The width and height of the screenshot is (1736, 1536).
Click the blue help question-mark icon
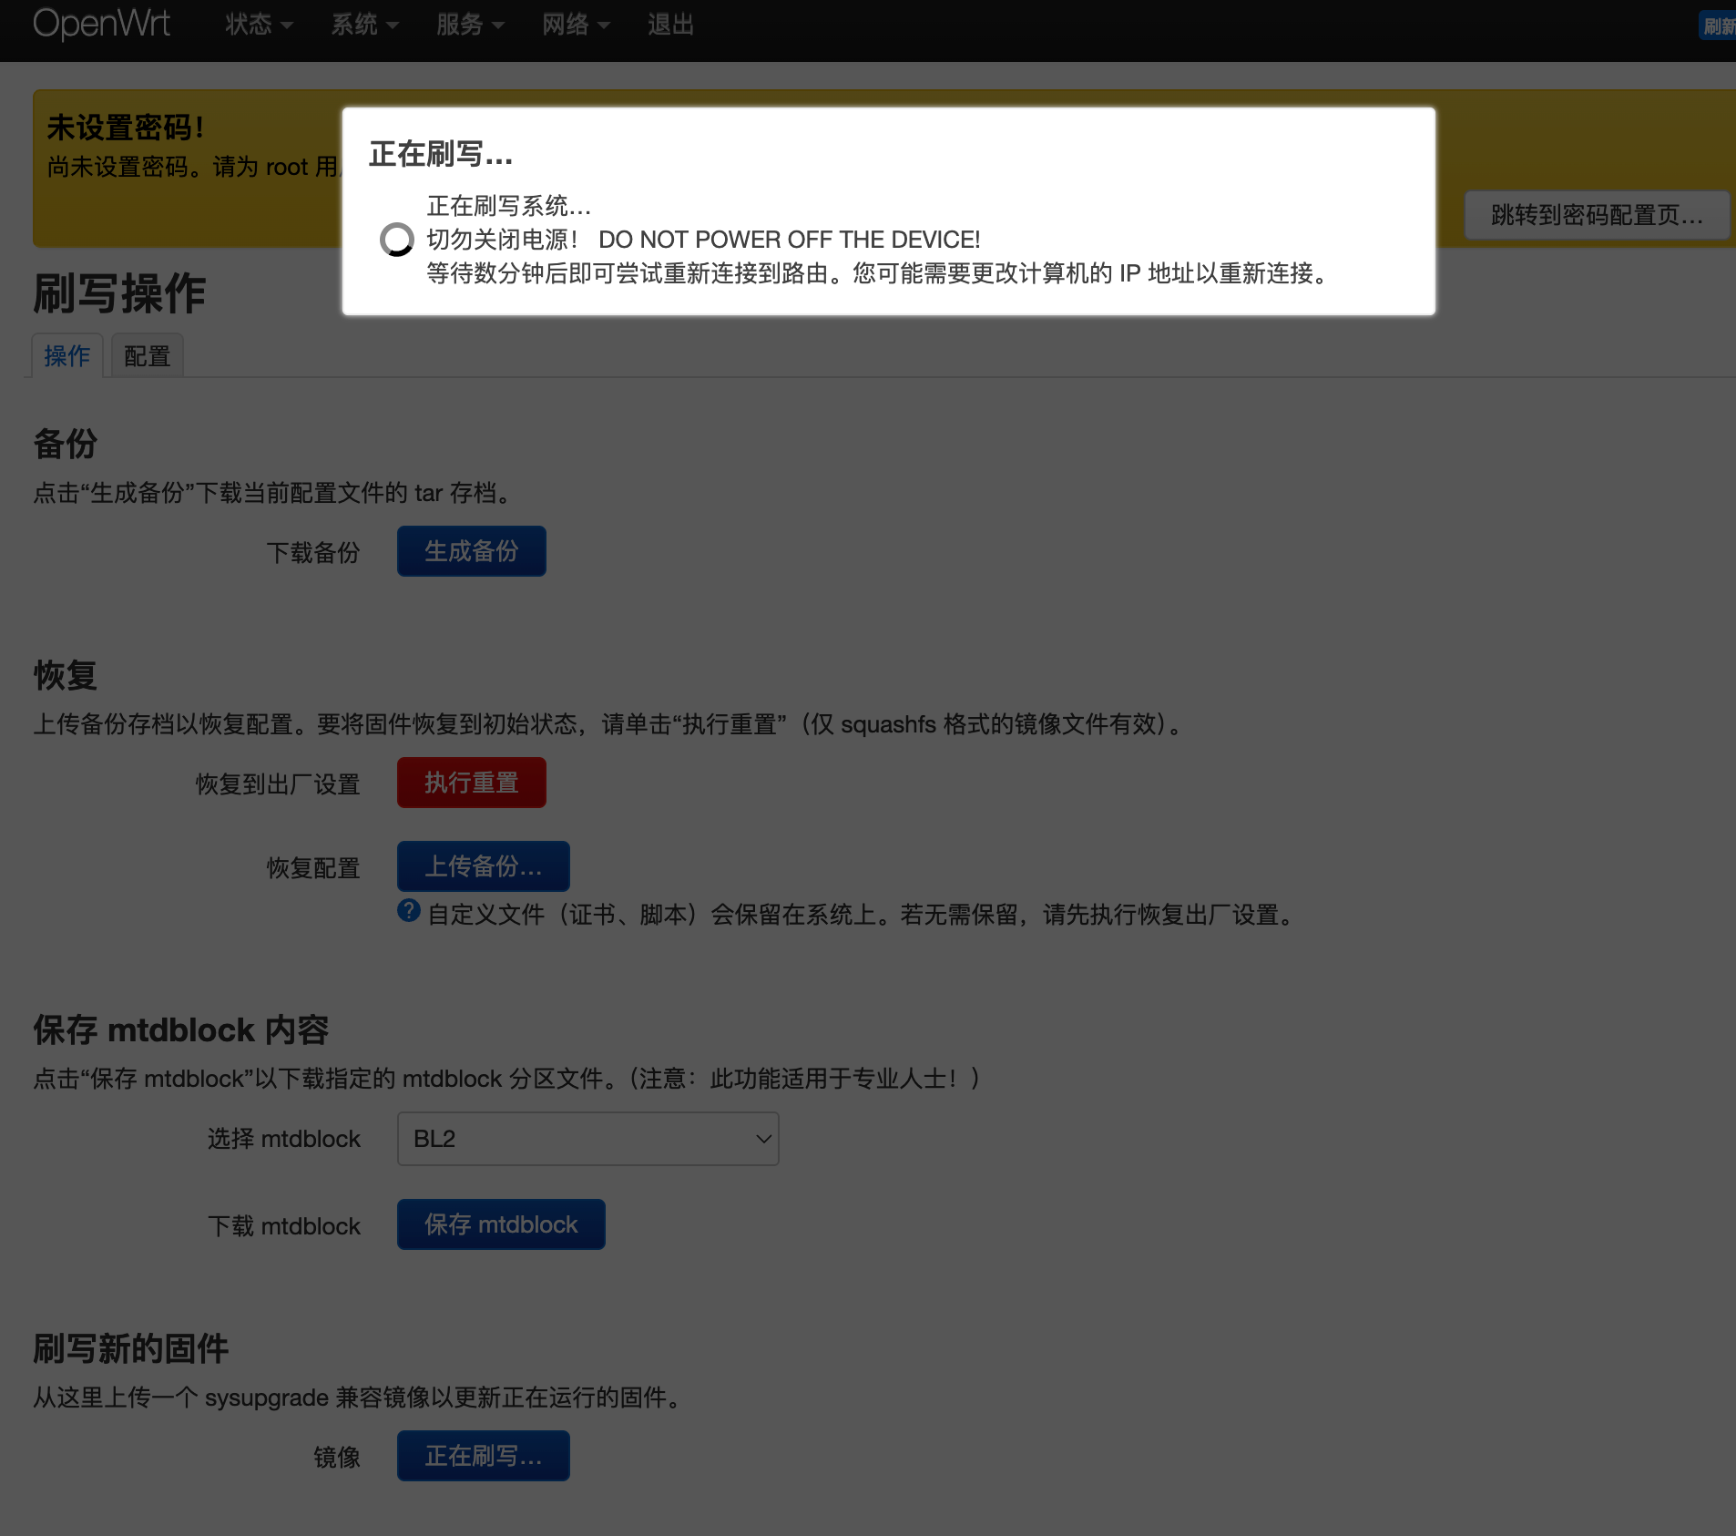pyautogui.click(x=409, y=910)
